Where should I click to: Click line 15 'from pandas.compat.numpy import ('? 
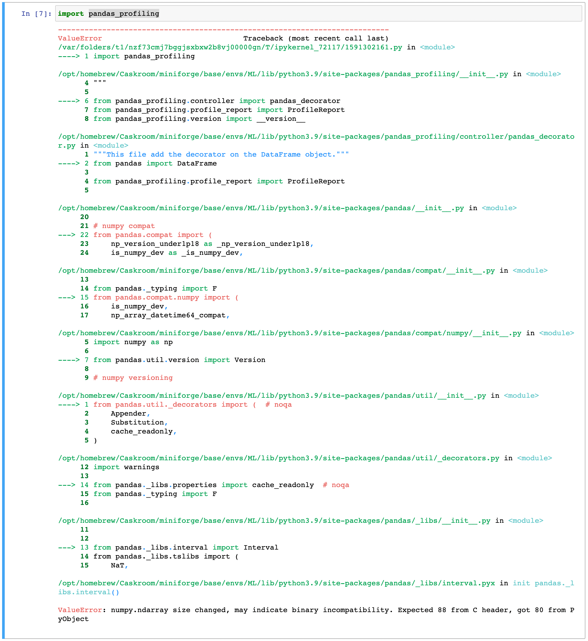166,297
